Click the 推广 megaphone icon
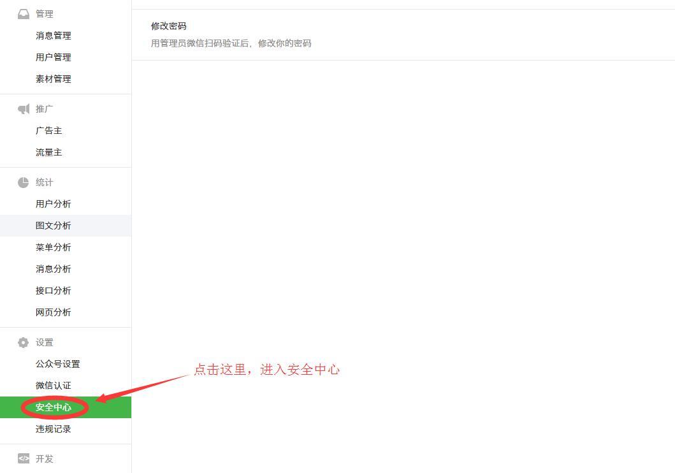Image resolution: width=675 pixels, height=473 pixels. pyautogui.click(x=23, y=109)
